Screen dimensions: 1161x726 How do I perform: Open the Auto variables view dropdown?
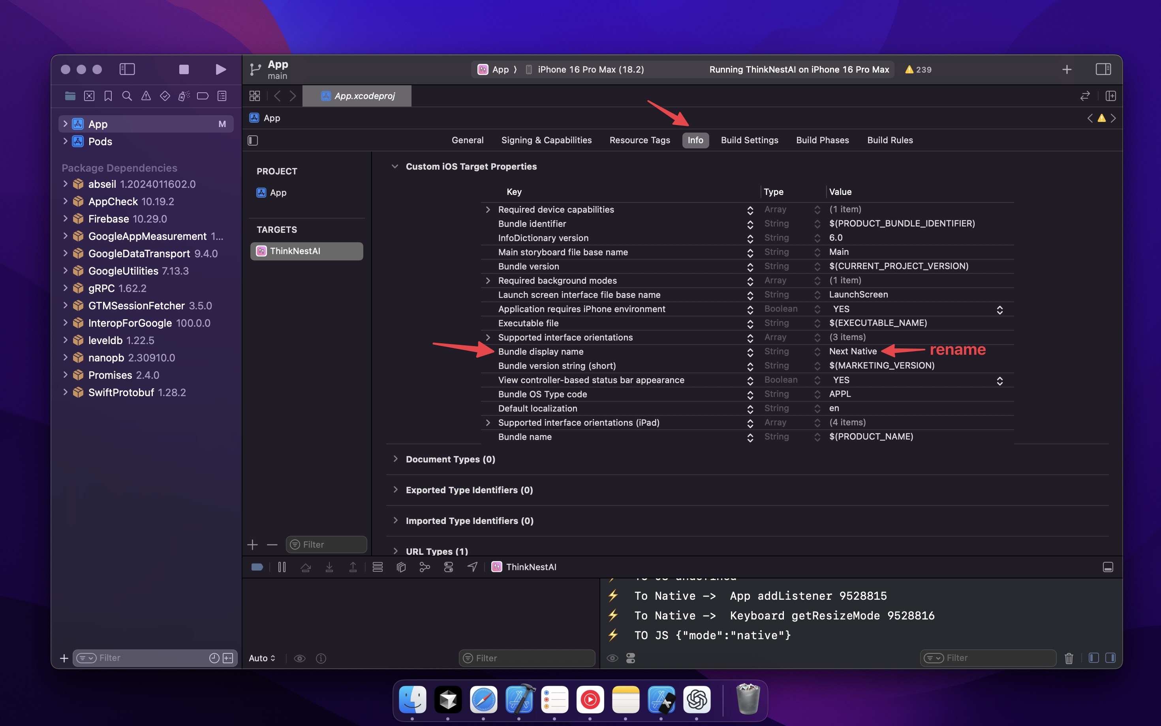point(262,658)
